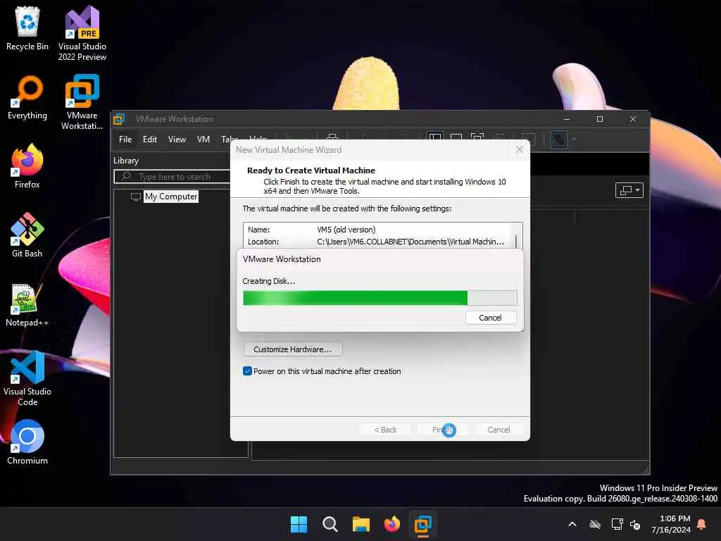Open the tab view options dropdown in VMware

(629, 190)
